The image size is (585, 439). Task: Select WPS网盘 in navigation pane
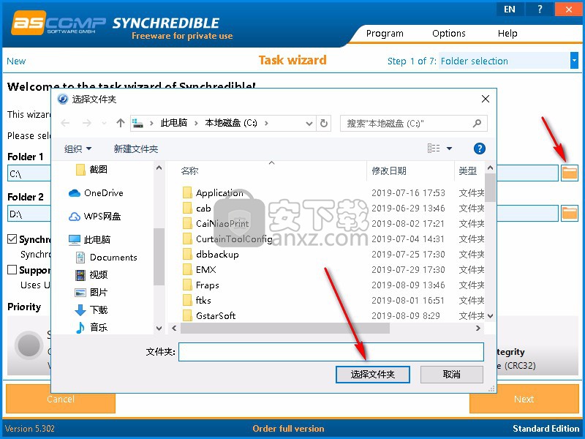[95, 217]
